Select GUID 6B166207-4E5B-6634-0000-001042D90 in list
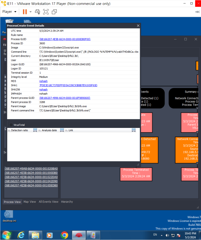Screen dimensions: 201x240 point(31,181)
